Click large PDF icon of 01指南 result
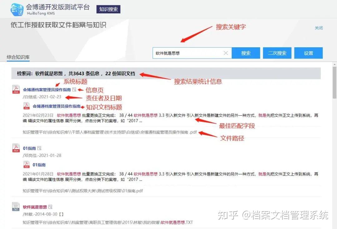The height and width of the screenshot is (229, 337). tap(16, 148)
